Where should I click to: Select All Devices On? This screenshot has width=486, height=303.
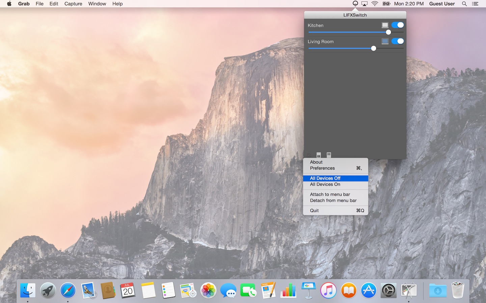pos(335,184)
